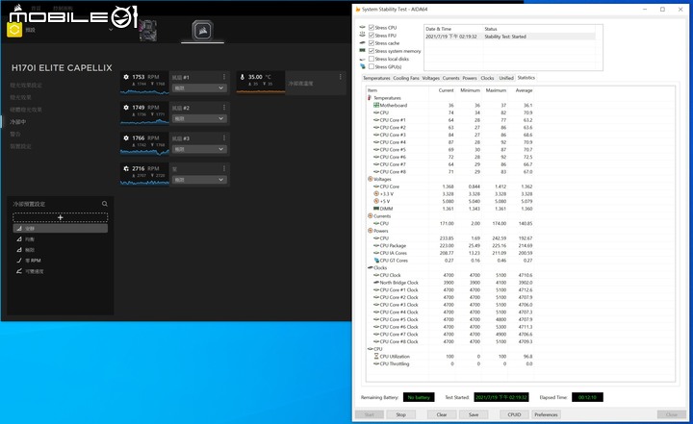Click the Voltages group icon in statistics
693x424 pixels.
coord(370,179)
